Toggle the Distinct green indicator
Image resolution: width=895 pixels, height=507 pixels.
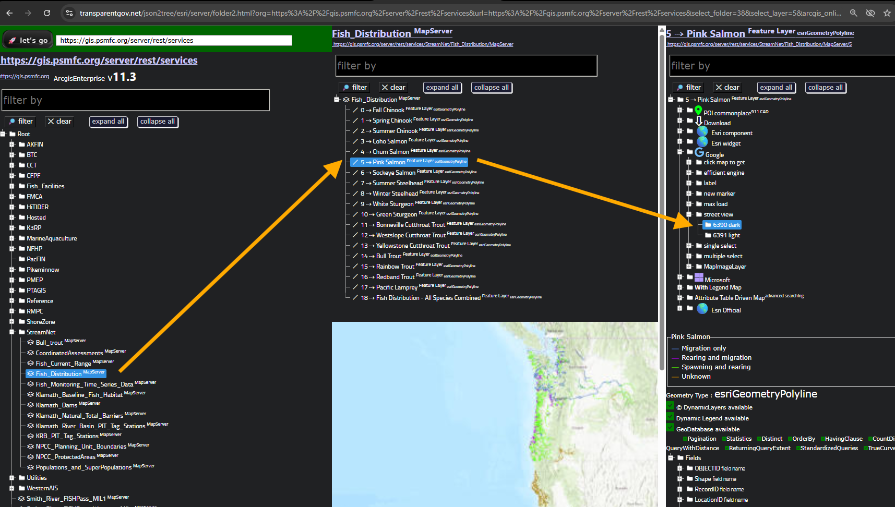coord(759,439)
